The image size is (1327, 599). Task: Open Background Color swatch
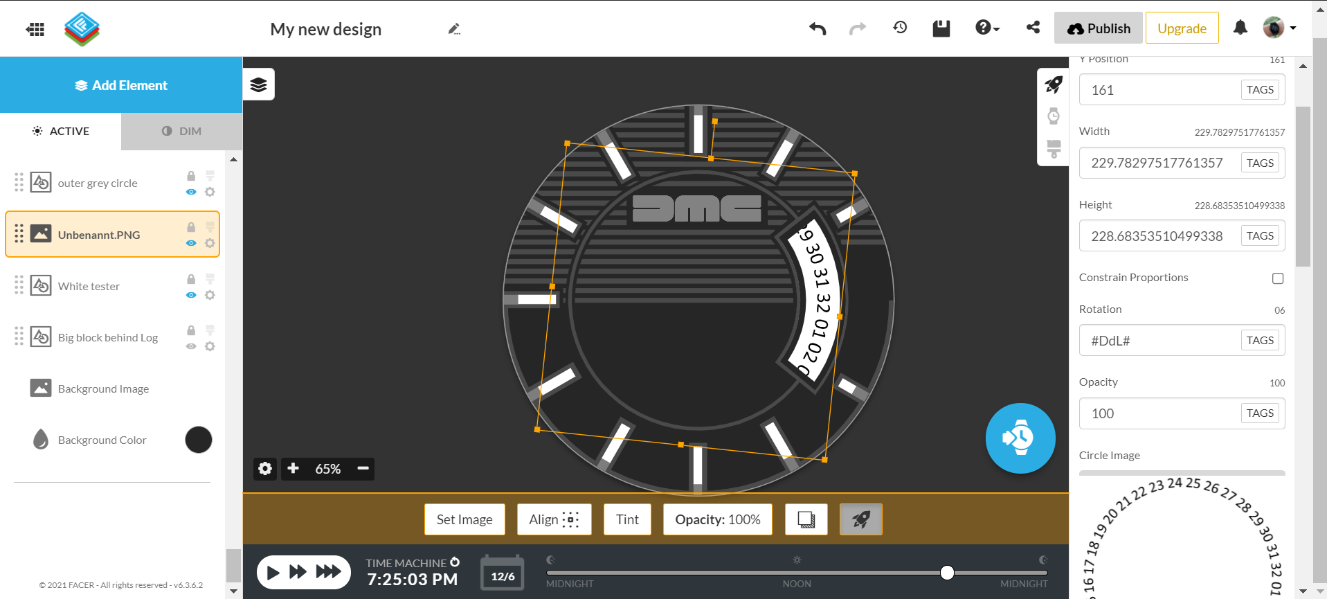[199, 440]
